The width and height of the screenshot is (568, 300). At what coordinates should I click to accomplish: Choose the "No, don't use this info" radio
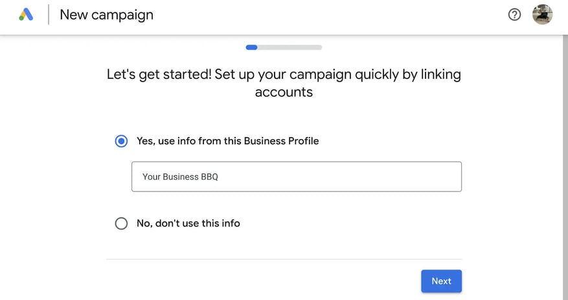(x=121, y=223)
